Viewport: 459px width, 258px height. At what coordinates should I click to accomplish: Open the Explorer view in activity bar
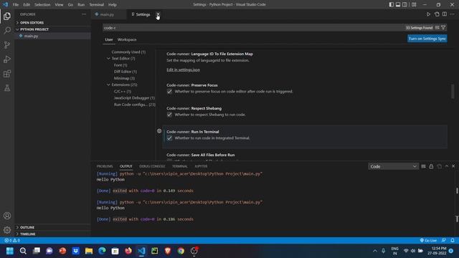[7, 16]
